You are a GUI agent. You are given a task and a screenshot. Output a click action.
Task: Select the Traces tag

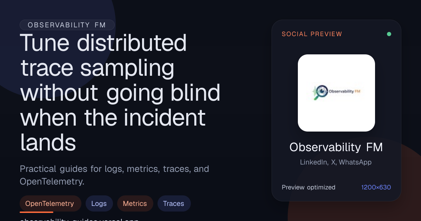(x=174, y=203)
